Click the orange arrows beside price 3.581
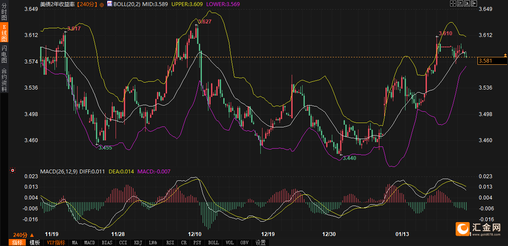 pos(505,56)
